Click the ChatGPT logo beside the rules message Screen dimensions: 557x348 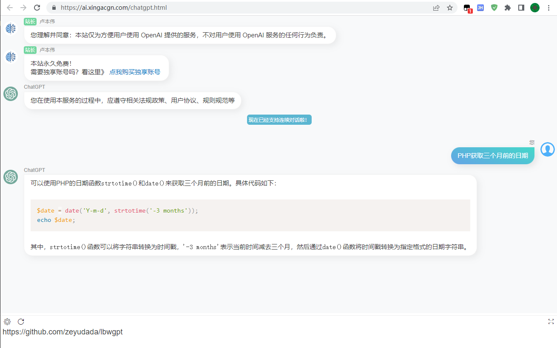pos(11,93)
